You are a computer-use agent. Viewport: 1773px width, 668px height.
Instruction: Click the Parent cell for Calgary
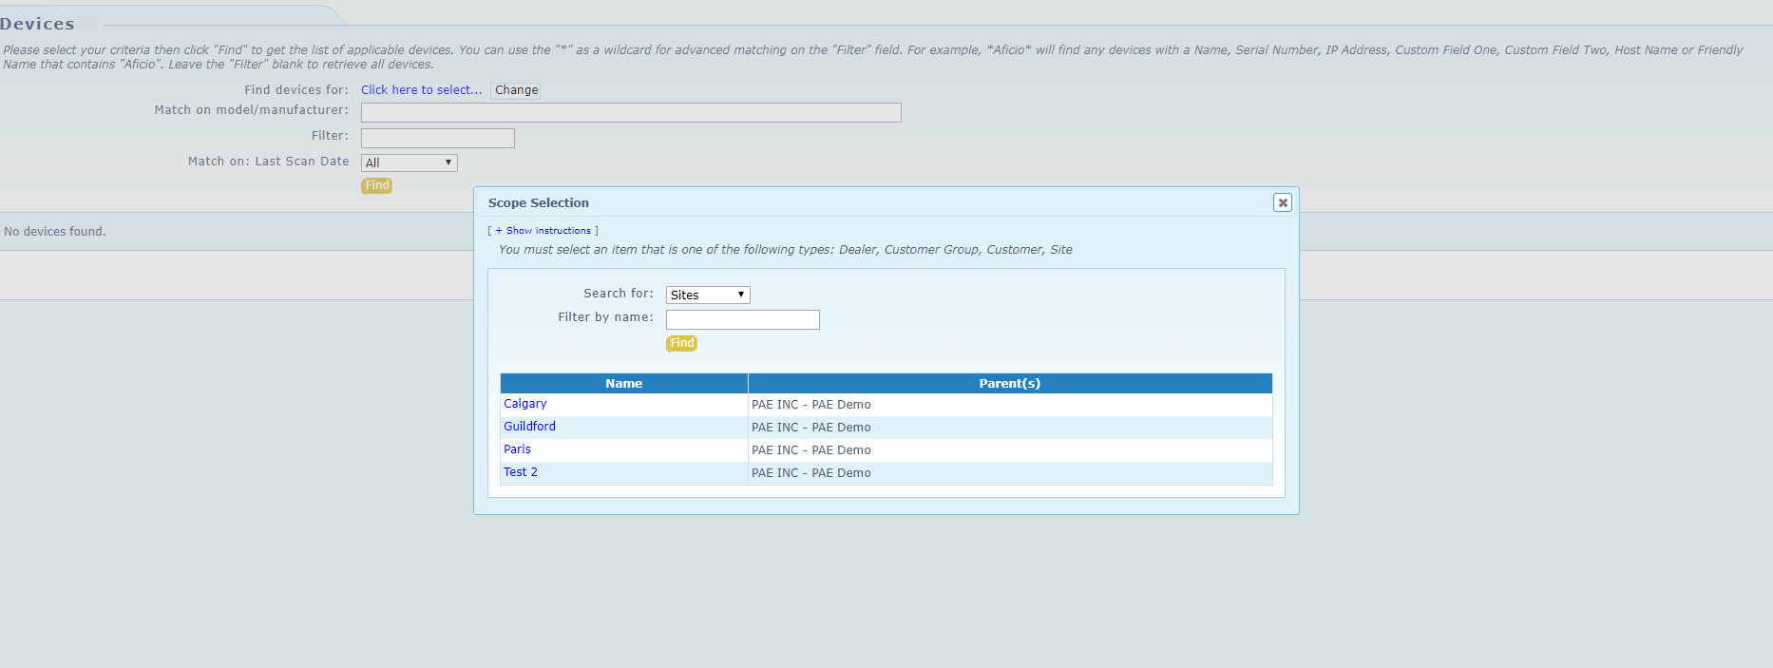point(1010,405)
